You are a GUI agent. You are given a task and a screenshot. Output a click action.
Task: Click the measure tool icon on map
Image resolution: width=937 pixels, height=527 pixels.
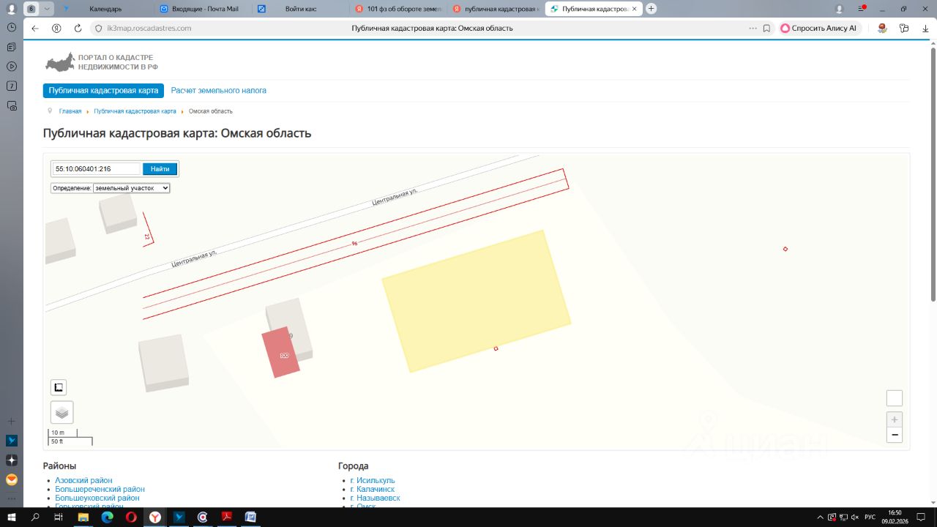point(59,387)
